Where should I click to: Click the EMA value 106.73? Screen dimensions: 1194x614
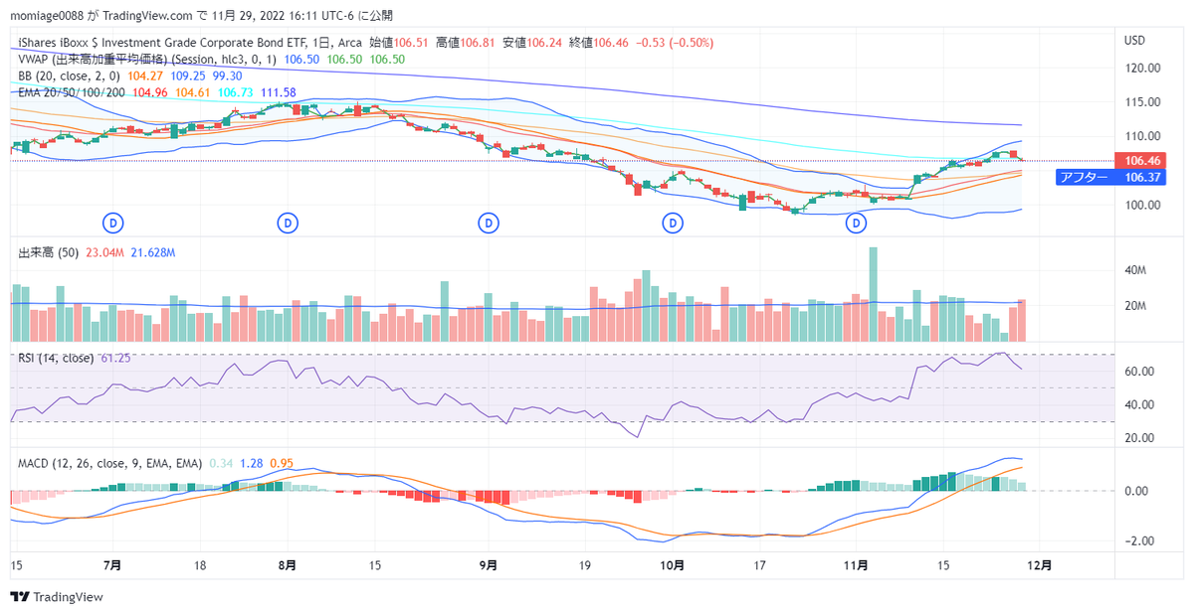pyautogui.click(x=234, y=92)
